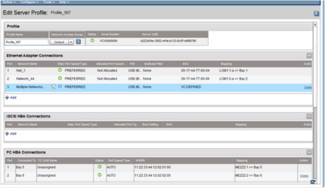Viewport: 325px width, 188px height.
Task: Click the Ethernet Network Name column header
Action: pyautogui.click(x=27, y=64)
